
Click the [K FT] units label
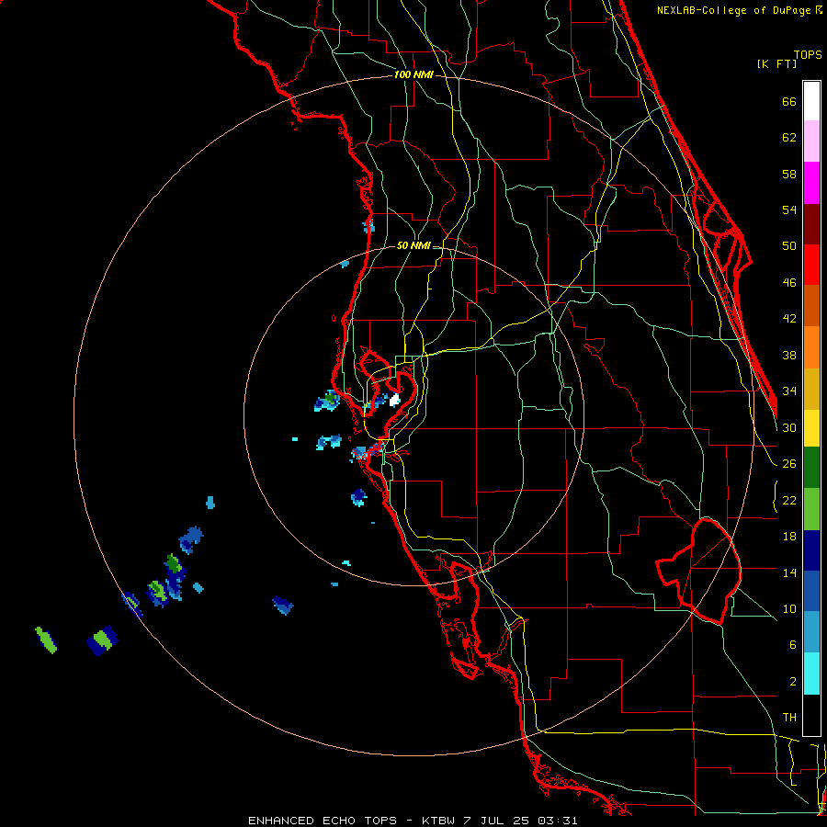(x=776, y=63)
